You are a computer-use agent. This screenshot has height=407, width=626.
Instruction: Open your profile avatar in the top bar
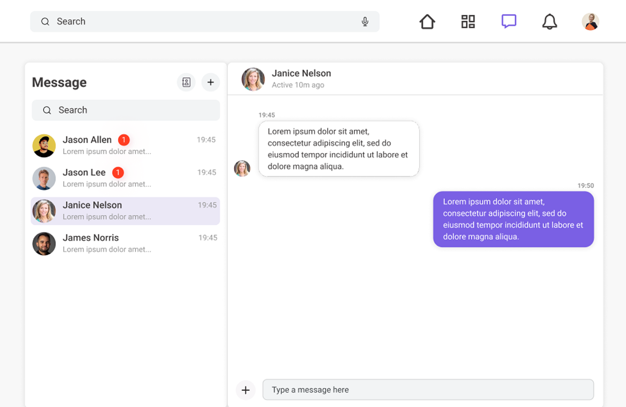590,21
